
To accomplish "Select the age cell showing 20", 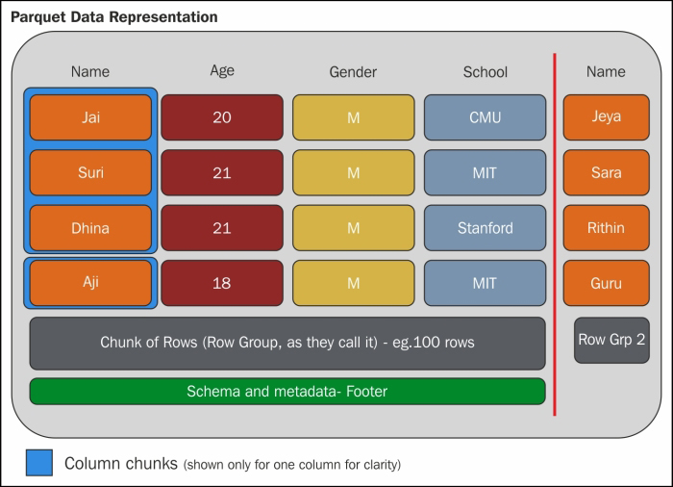I will point(222,117).
